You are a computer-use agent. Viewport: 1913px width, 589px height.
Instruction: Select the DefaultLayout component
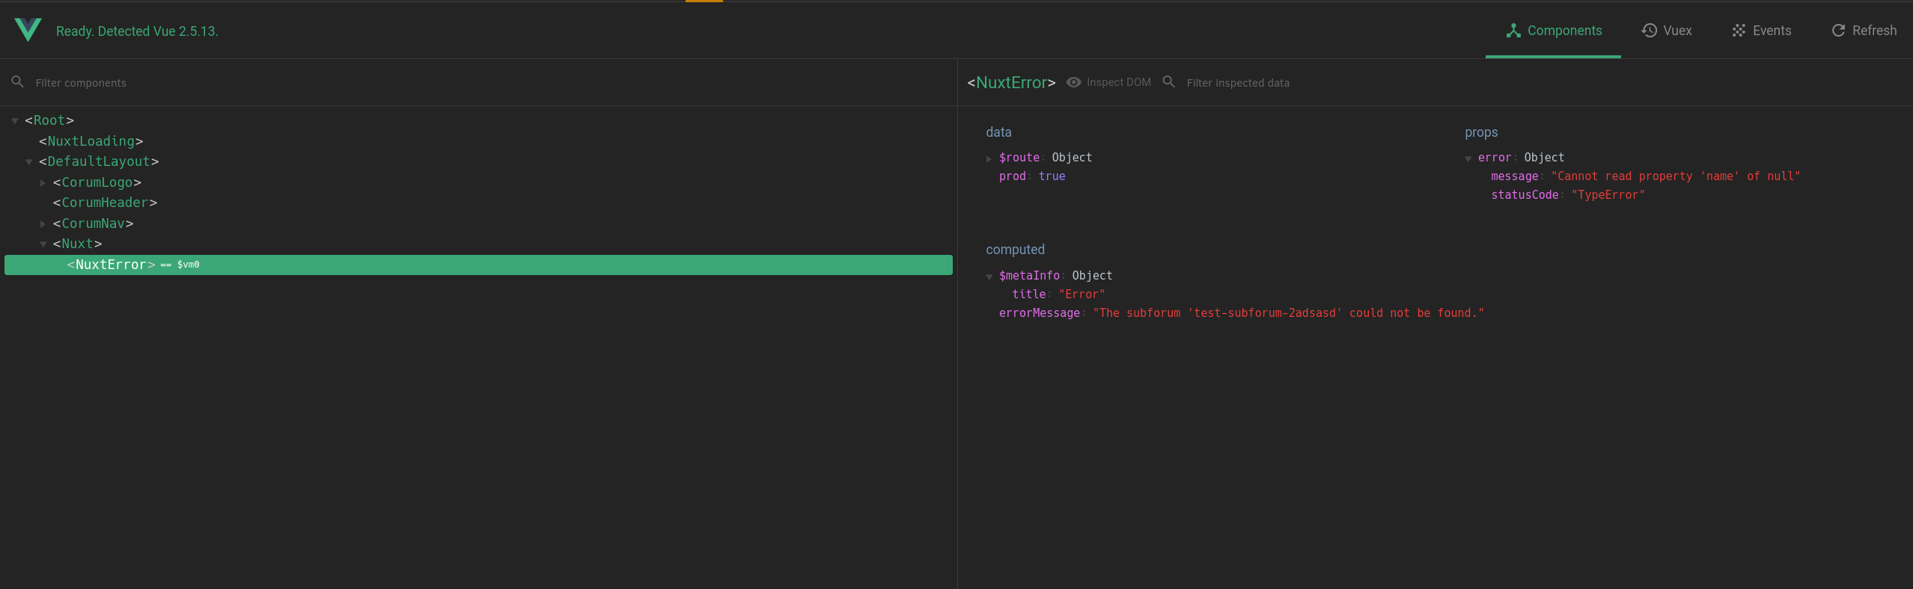(x=99, y=161)
